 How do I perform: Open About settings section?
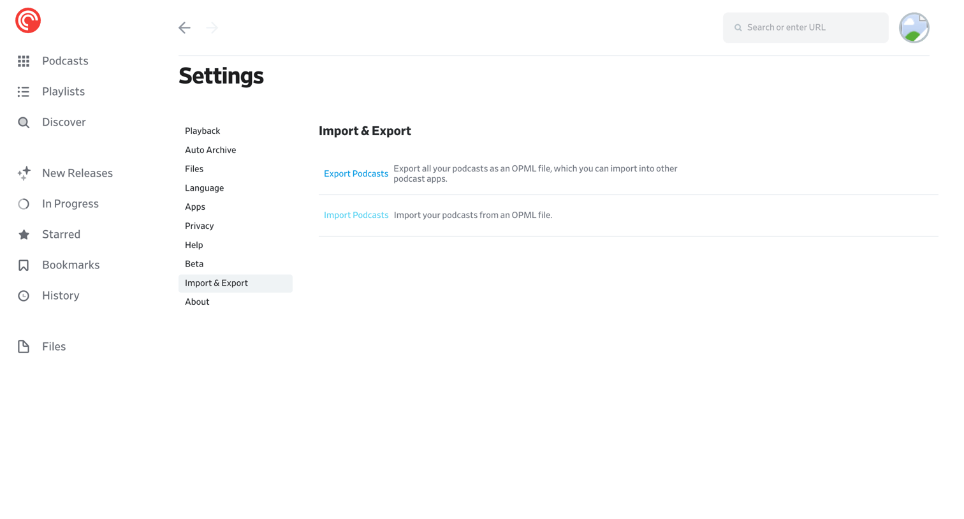click(x=235, y=302)
